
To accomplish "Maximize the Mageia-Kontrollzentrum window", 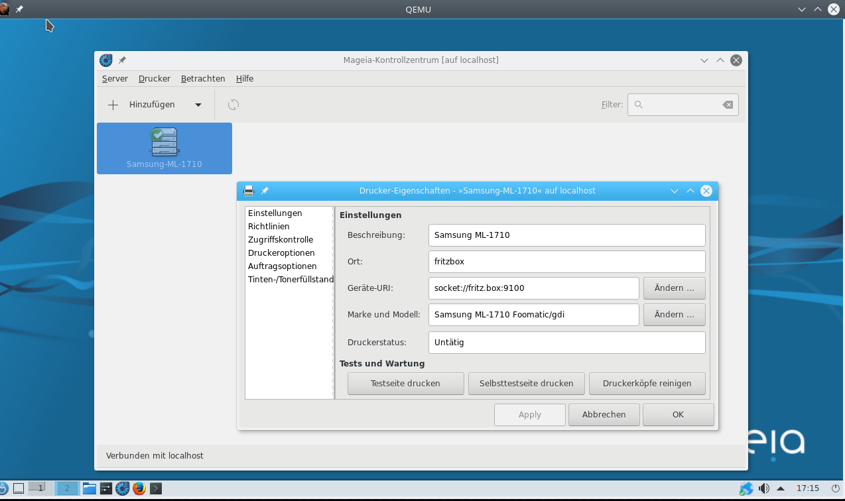I will coord(720,60).
